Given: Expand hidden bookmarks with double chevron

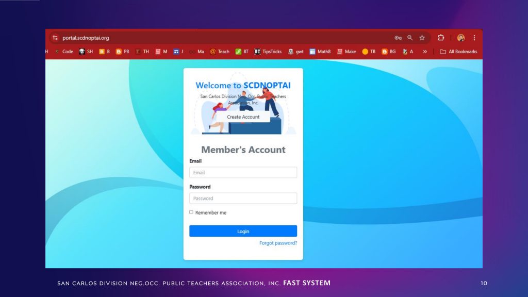Looking at the screenshot, I should pyautogui.click(x=425, y=52).
